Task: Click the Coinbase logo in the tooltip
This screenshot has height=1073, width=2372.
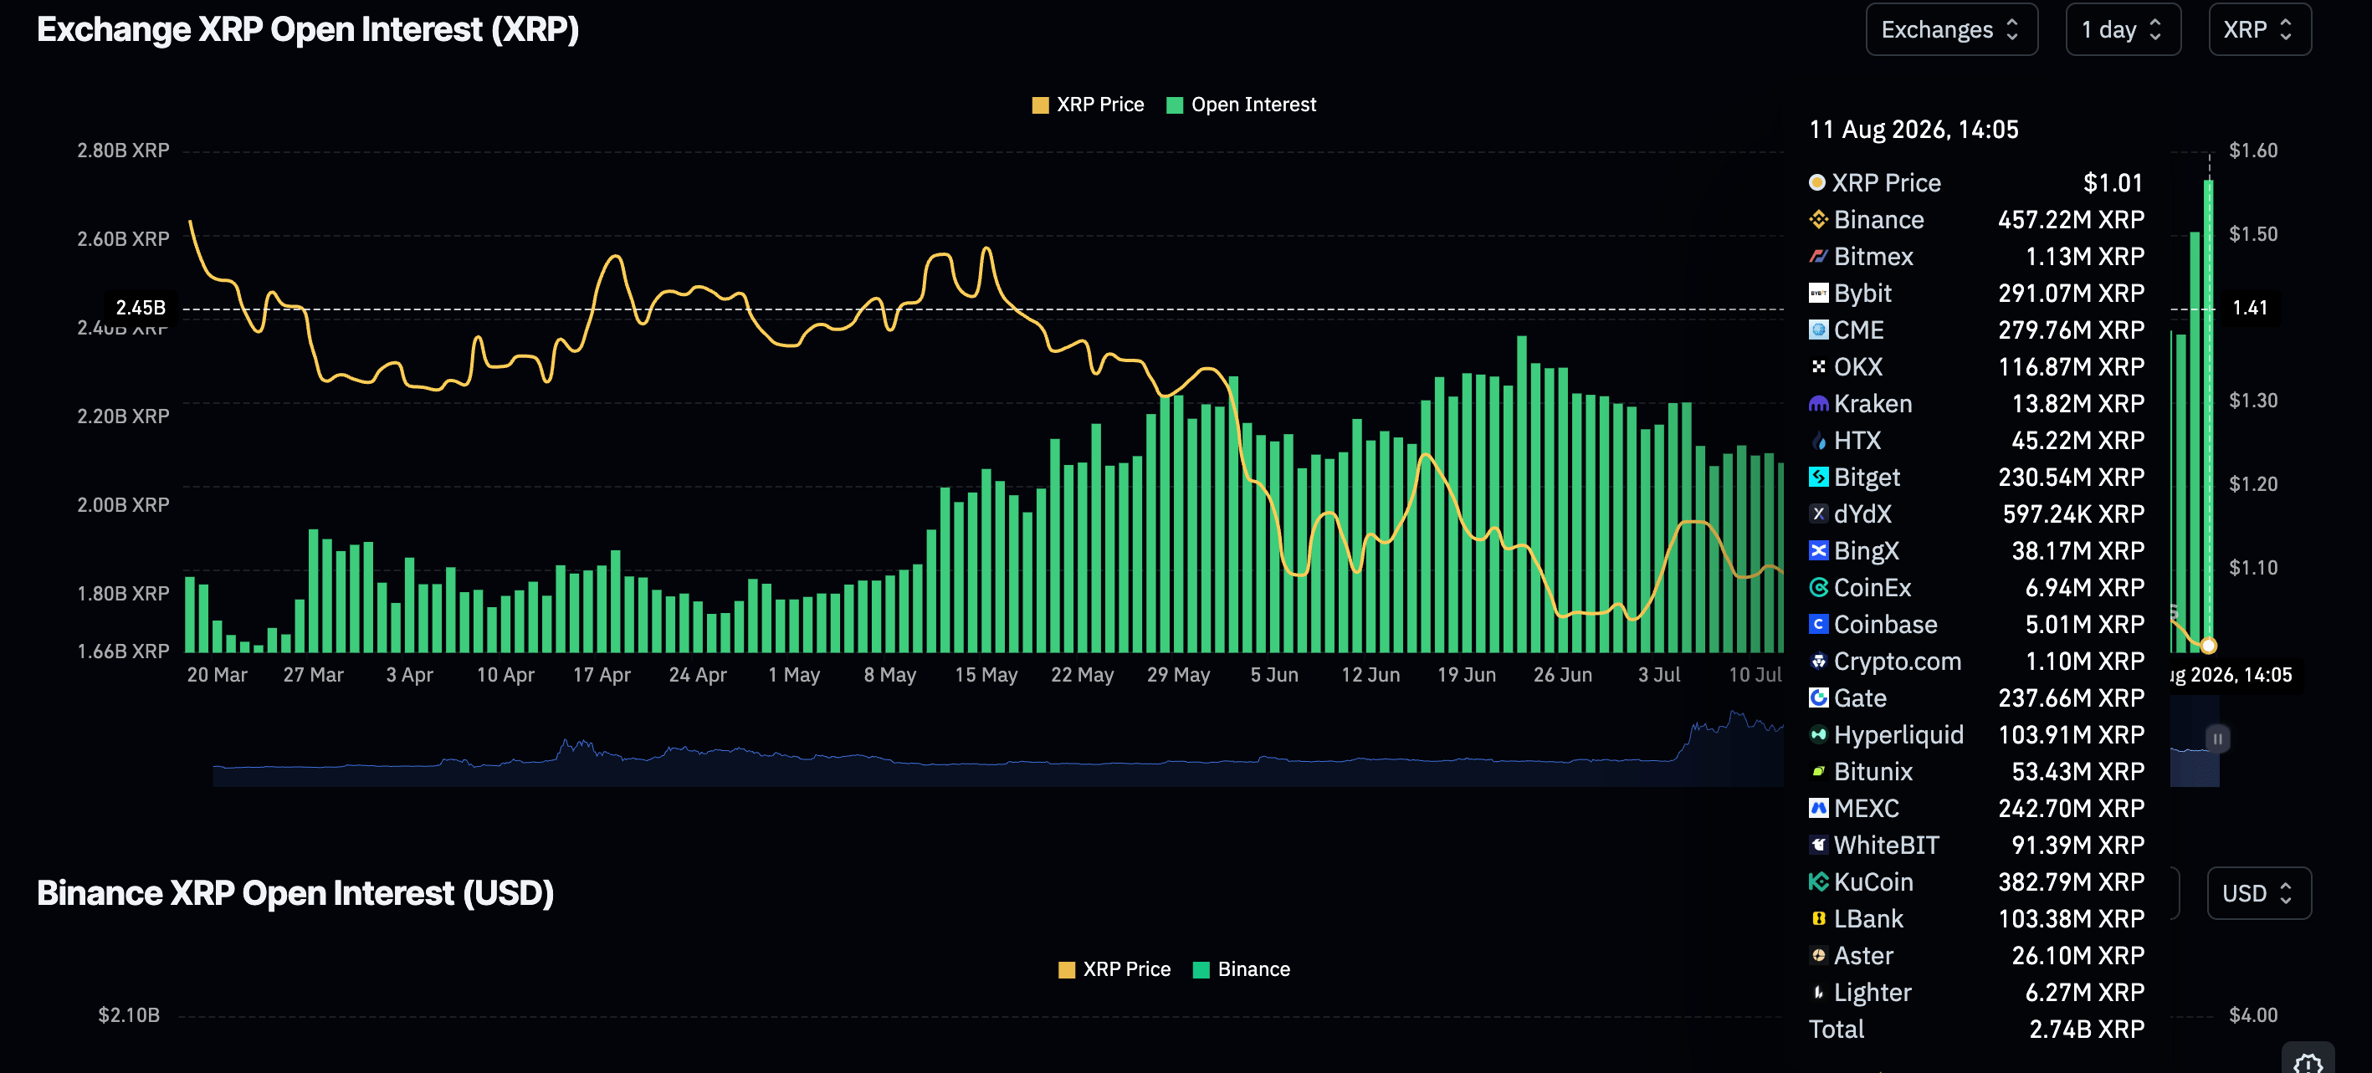Action: [1817, 624]
